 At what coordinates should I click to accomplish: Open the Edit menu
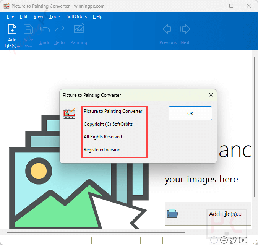click(x=24, y=16)
